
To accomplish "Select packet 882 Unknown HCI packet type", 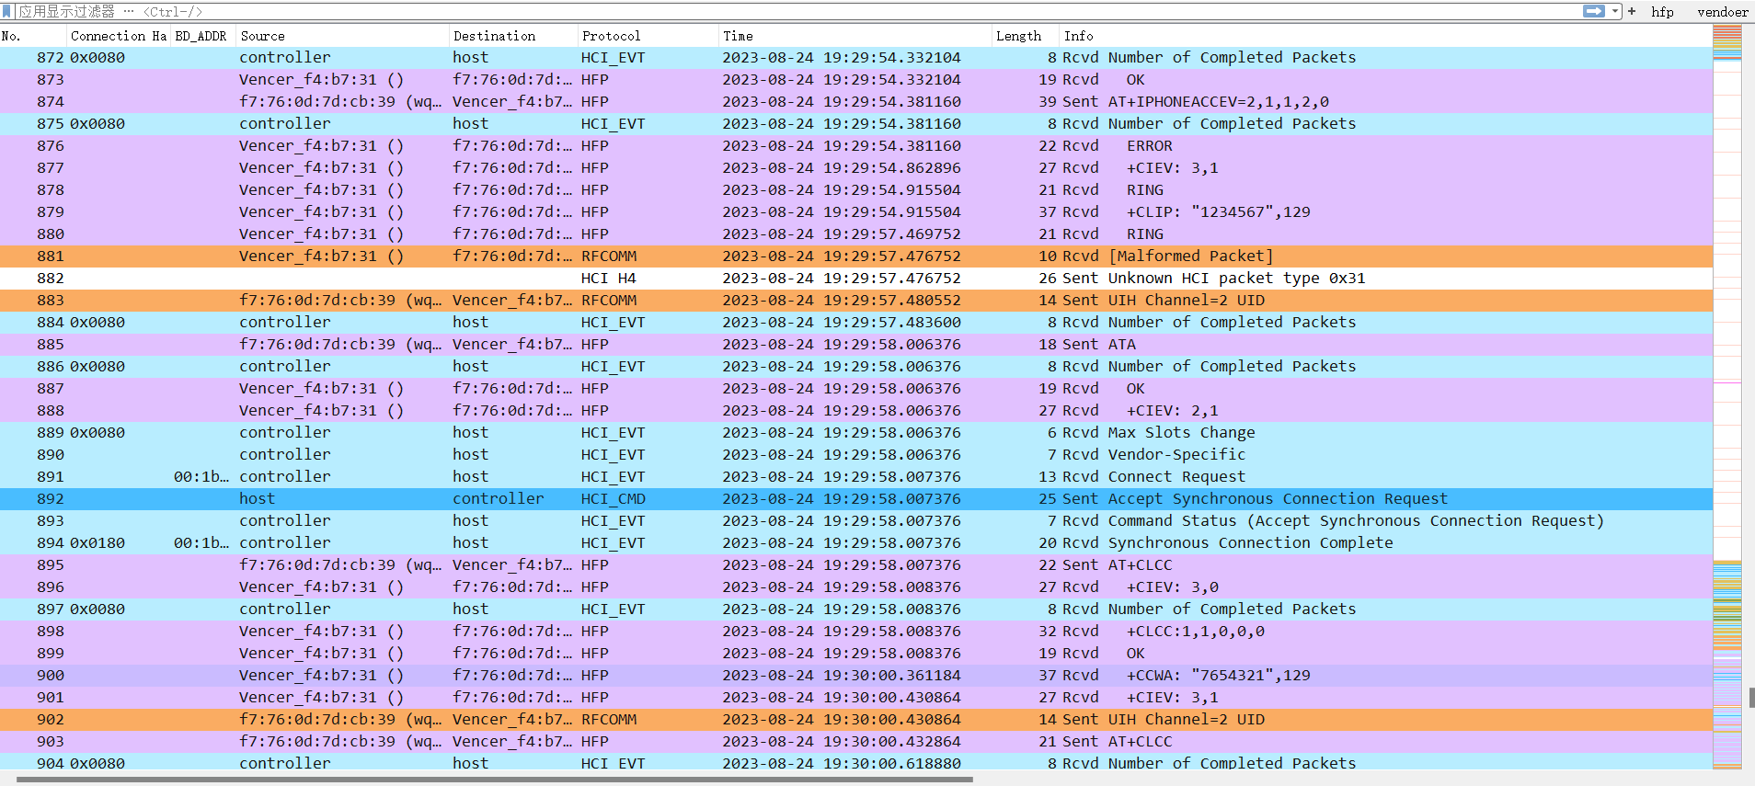I will tap(855, 278).
